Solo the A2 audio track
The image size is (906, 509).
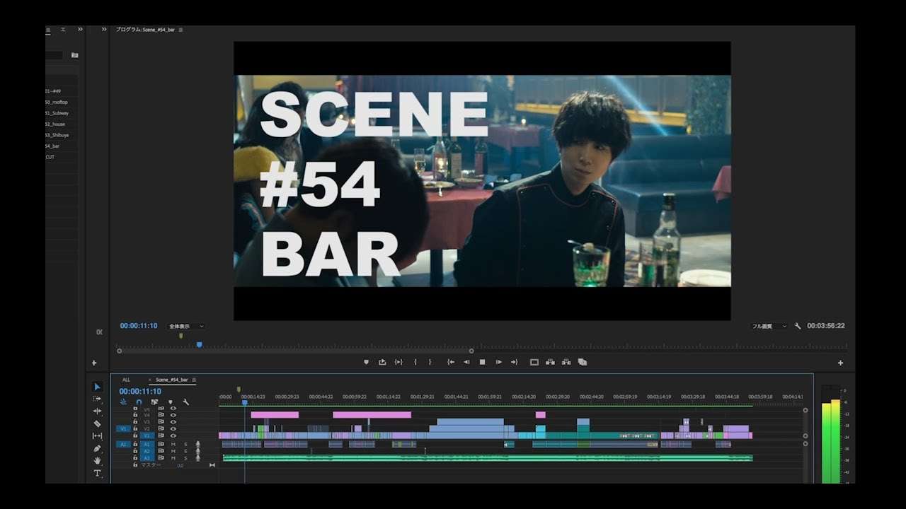point(185,451)
